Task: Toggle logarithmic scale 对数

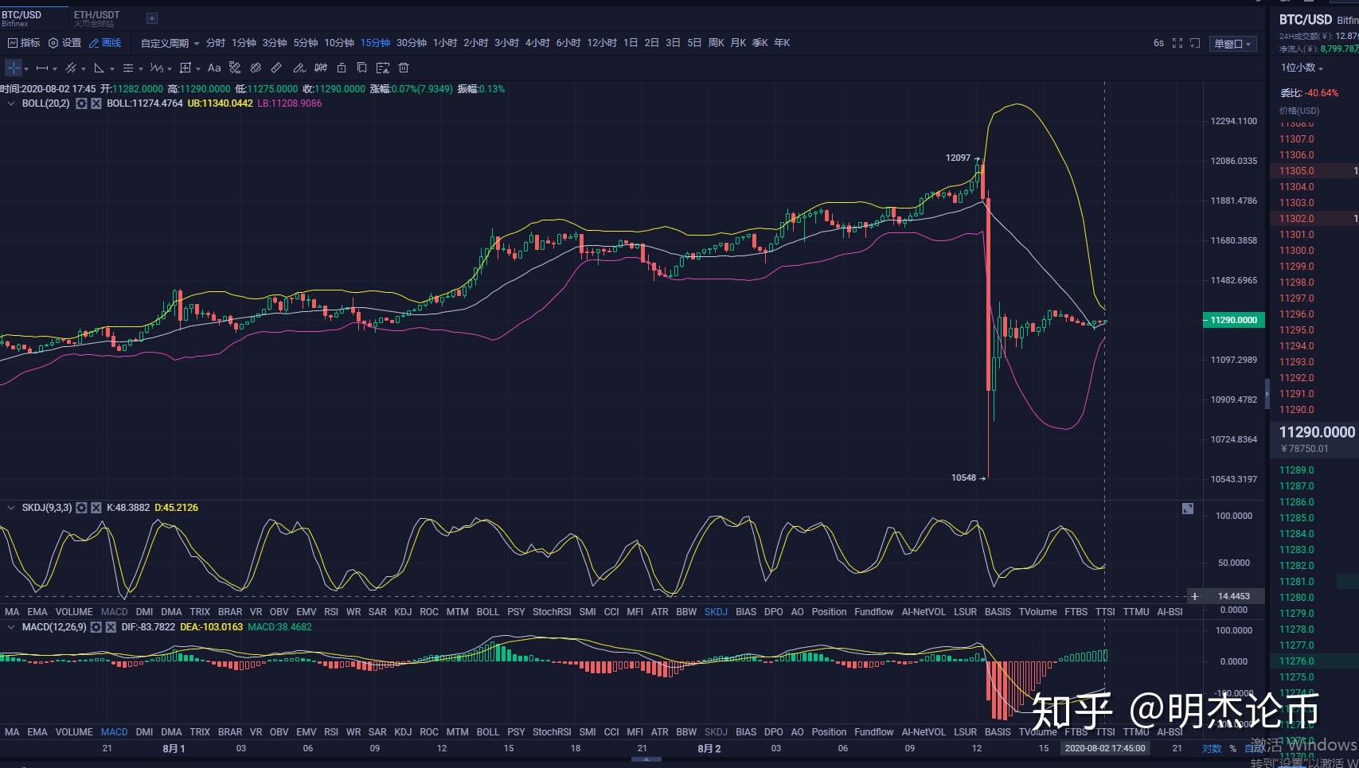Action: pyautogui.click(x=1211, y=748)
